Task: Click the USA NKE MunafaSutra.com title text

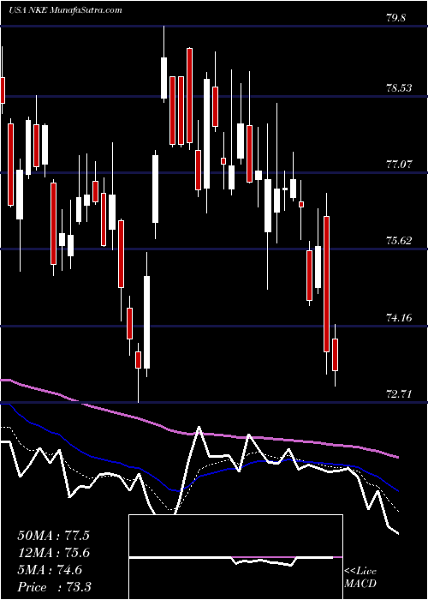Action: click(65, 10)
